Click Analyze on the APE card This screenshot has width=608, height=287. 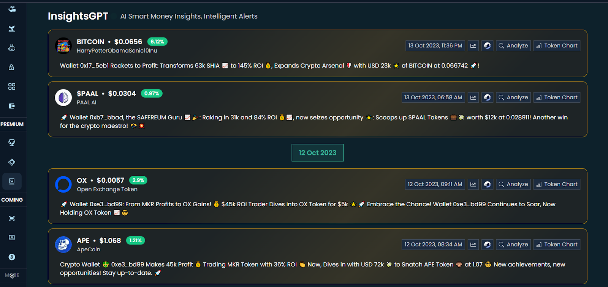[513, 245]
